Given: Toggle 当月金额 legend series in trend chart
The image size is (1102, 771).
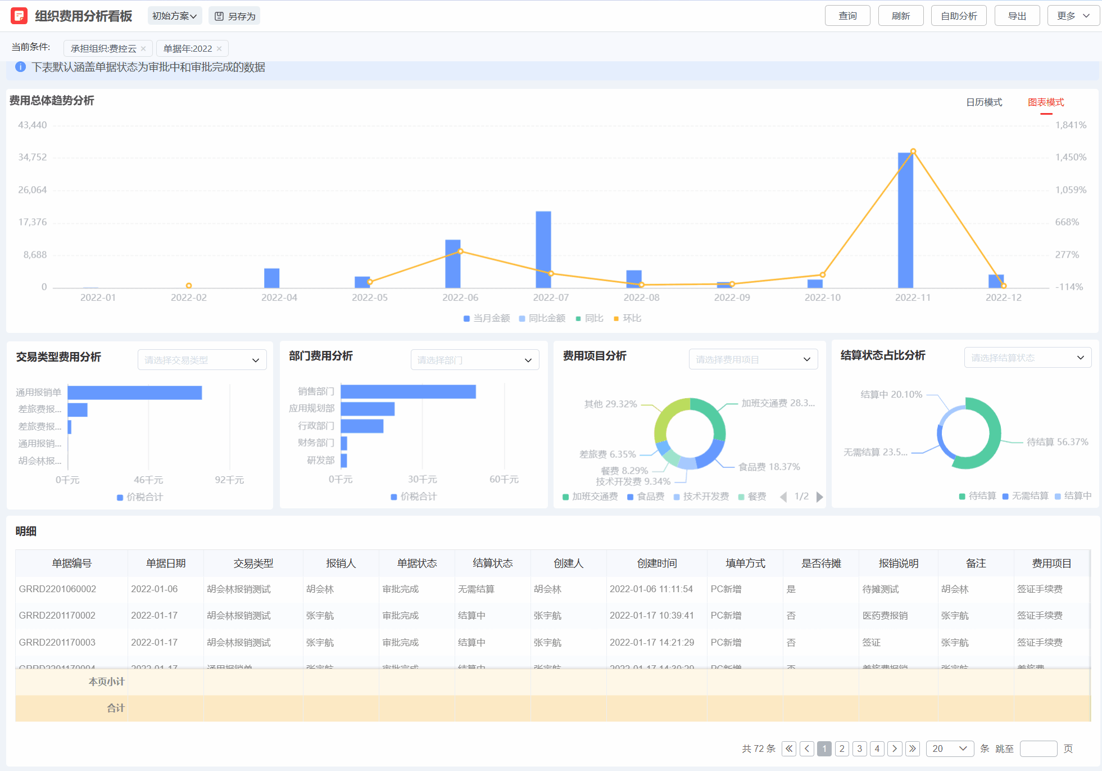Looking at the screenshot, I should 487,318.
